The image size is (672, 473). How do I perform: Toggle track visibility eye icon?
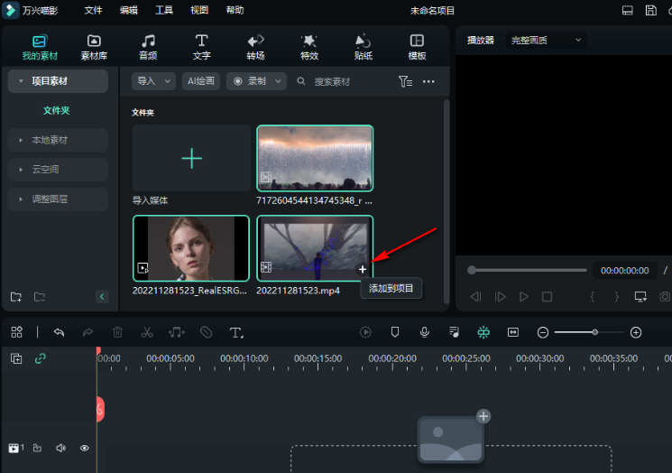[x=85, y=448]
